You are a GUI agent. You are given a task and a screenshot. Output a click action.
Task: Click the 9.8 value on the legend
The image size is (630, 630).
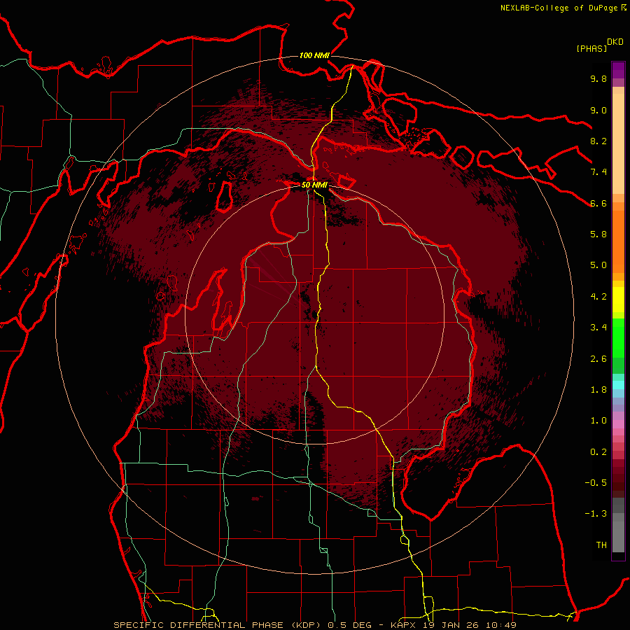(x=598, y=78)
